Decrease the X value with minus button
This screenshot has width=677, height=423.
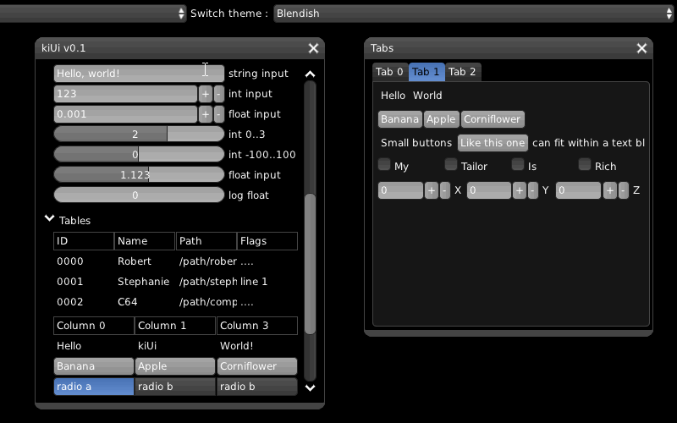coord(445,190)
